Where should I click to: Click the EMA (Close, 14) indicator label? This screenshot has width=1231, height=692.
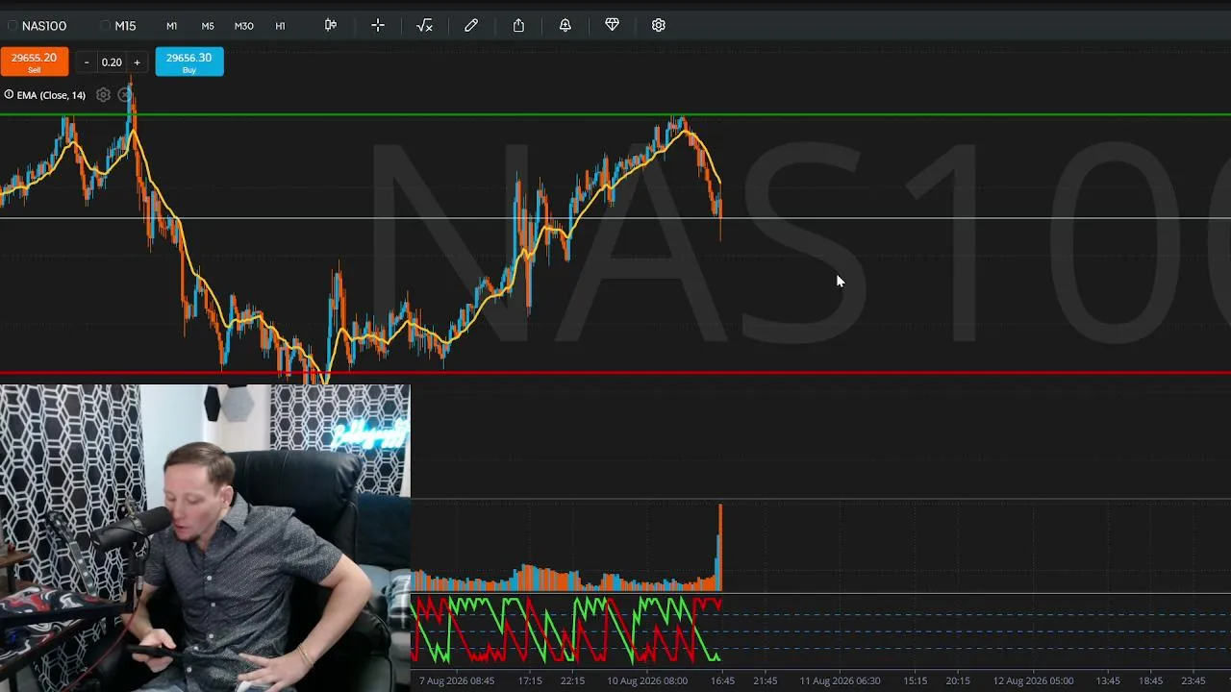coord(51,95)
